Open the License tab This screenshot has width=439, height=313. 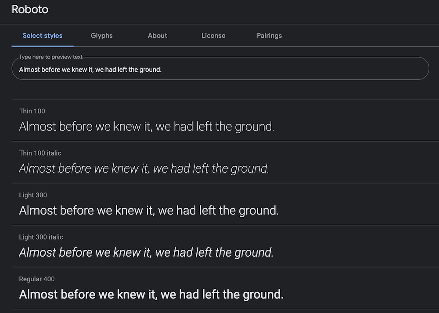coord(213,36)
